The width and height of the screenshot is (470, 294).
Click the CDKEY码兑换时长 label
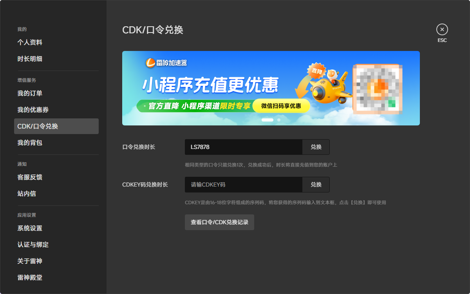click(145, 185)
